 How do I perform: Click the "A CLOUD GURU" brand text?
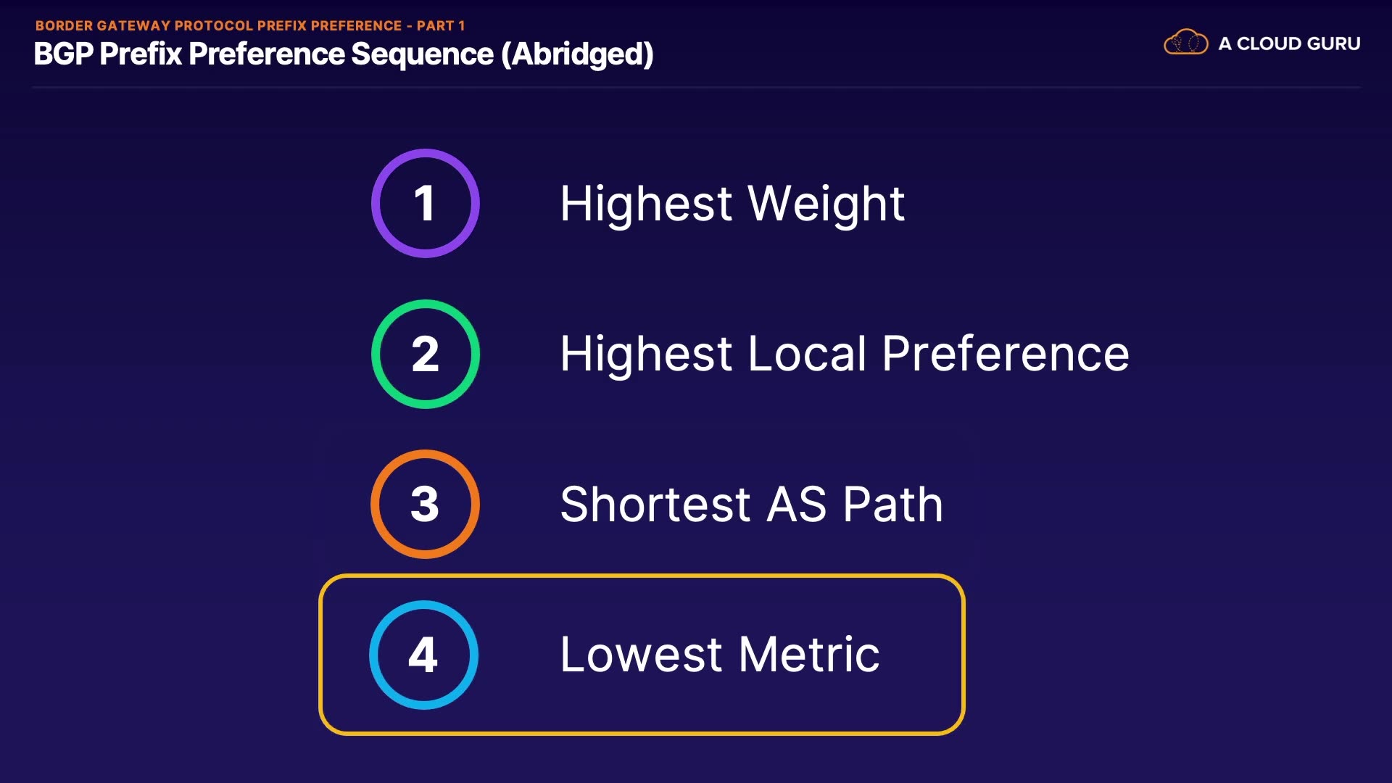tap(1289, 43)
